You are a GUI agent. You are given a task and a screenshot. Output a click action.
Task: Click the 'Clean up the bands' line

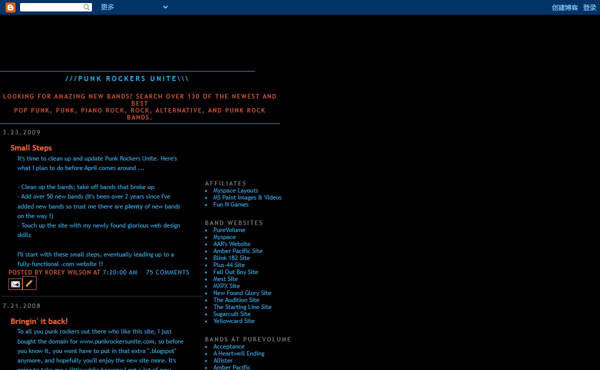pyautogui.click(x=86, y=187)
